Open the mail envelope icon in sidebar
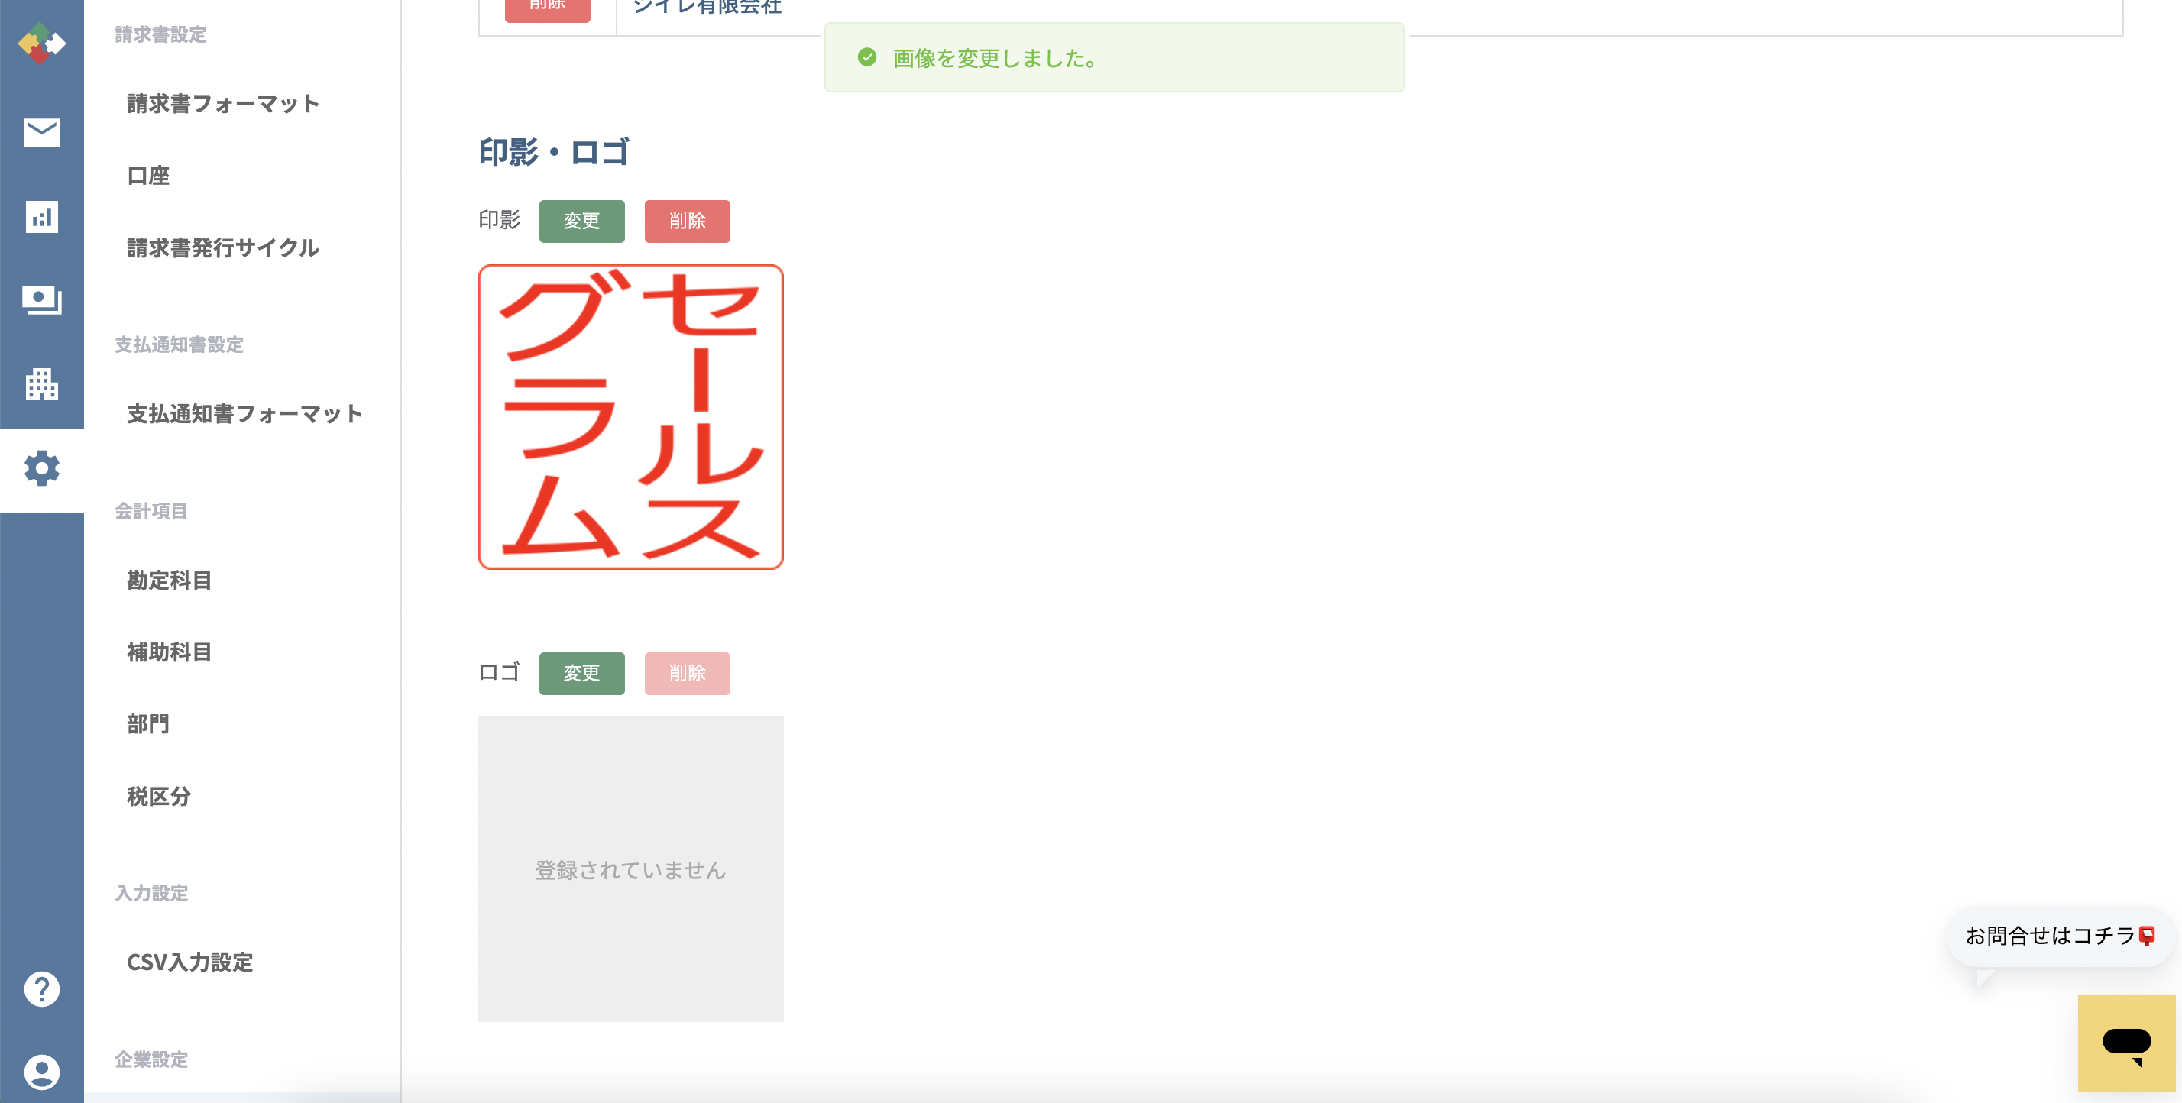The width and height of the screenshot is (2182, 1103). (41, 132)
